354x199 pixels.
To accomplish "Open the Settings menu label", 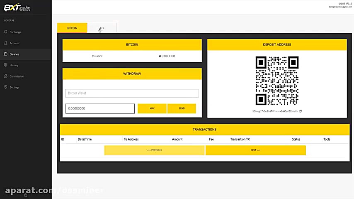I will coord(15,87).
